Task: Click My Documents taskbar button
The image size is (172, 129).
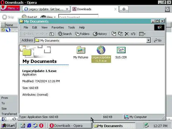Action: coord(114,126)
